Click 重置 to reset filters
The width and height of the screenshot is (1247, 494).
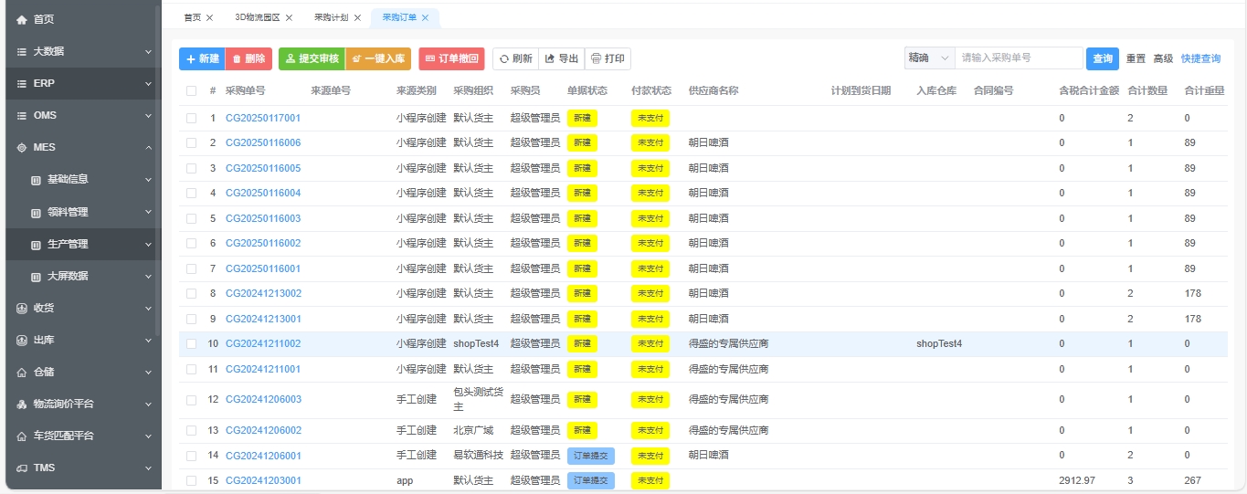pyautogui.click(x=1136, y=58)
